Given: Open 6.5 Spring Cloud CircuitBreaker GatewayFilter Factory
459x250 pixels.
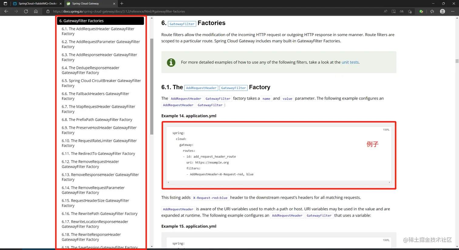Looking at the screenshot, I should point(101,83).
